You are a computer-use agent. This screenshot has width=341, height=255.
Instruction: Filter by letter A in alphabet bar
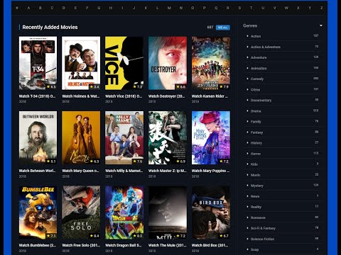[x=28, y=8]
